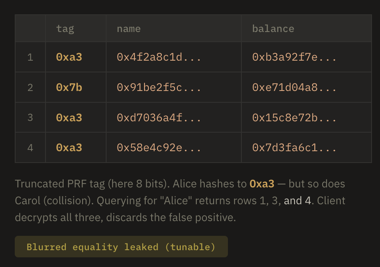Click the 0xa3 tag in row 3
380x267 pixels.
[69, 117]
